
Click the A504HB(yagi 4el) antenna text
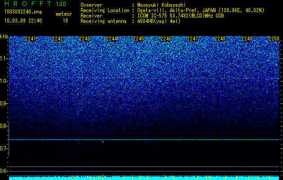click(159, 21)
